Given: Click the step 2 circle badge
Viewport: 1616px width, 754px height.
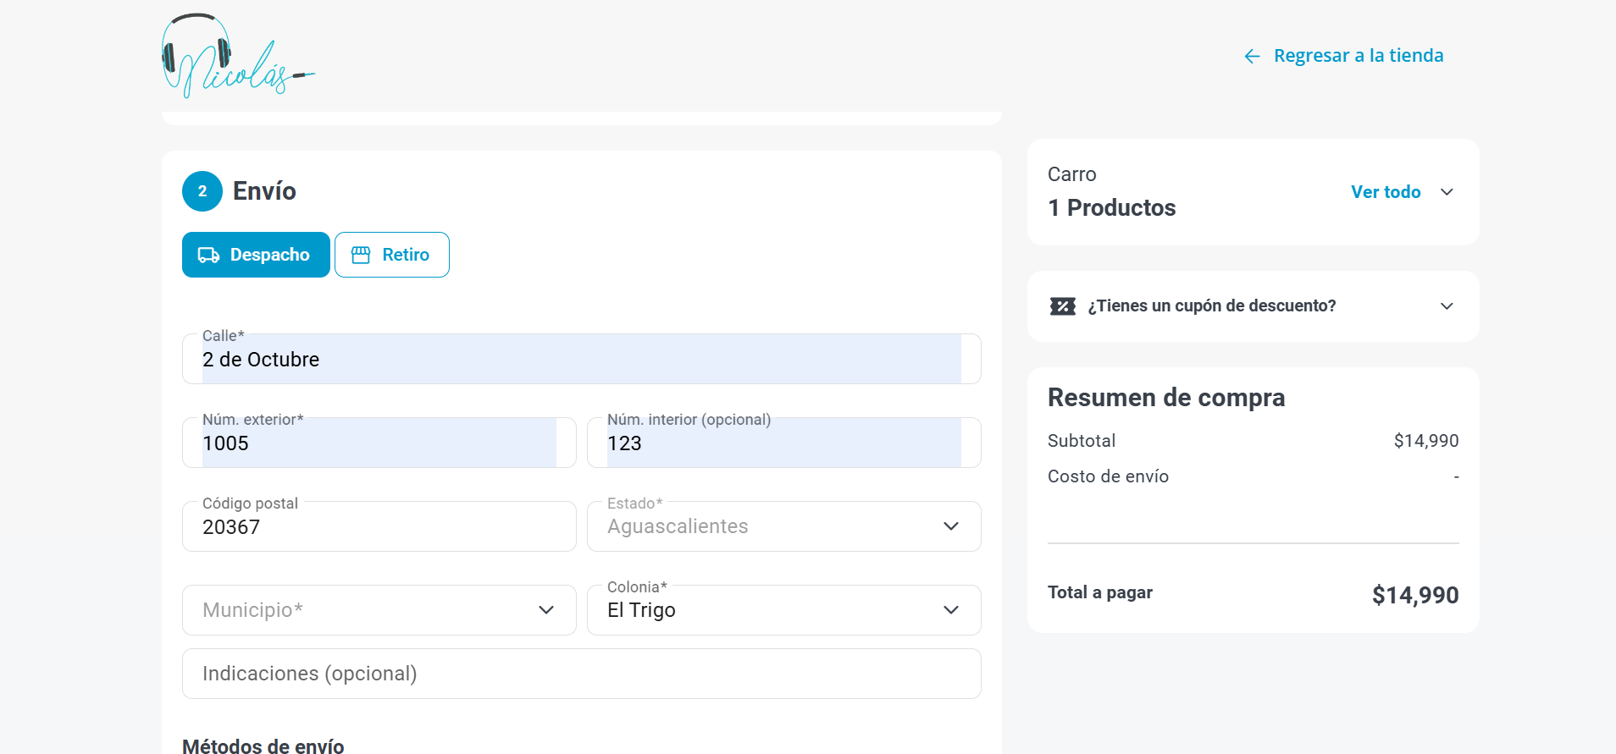Looking at the screenshot, I should pos(202,191).
